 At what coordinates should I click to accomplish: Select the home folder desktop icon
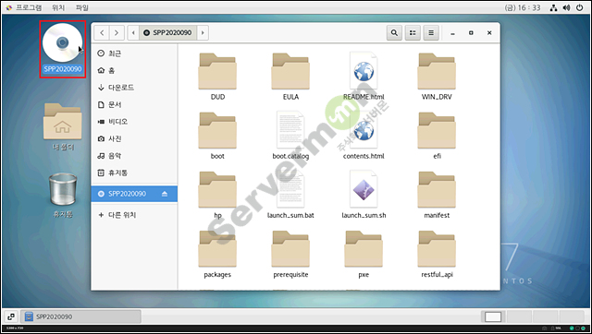pyautogui.click(x=63, y=127)
